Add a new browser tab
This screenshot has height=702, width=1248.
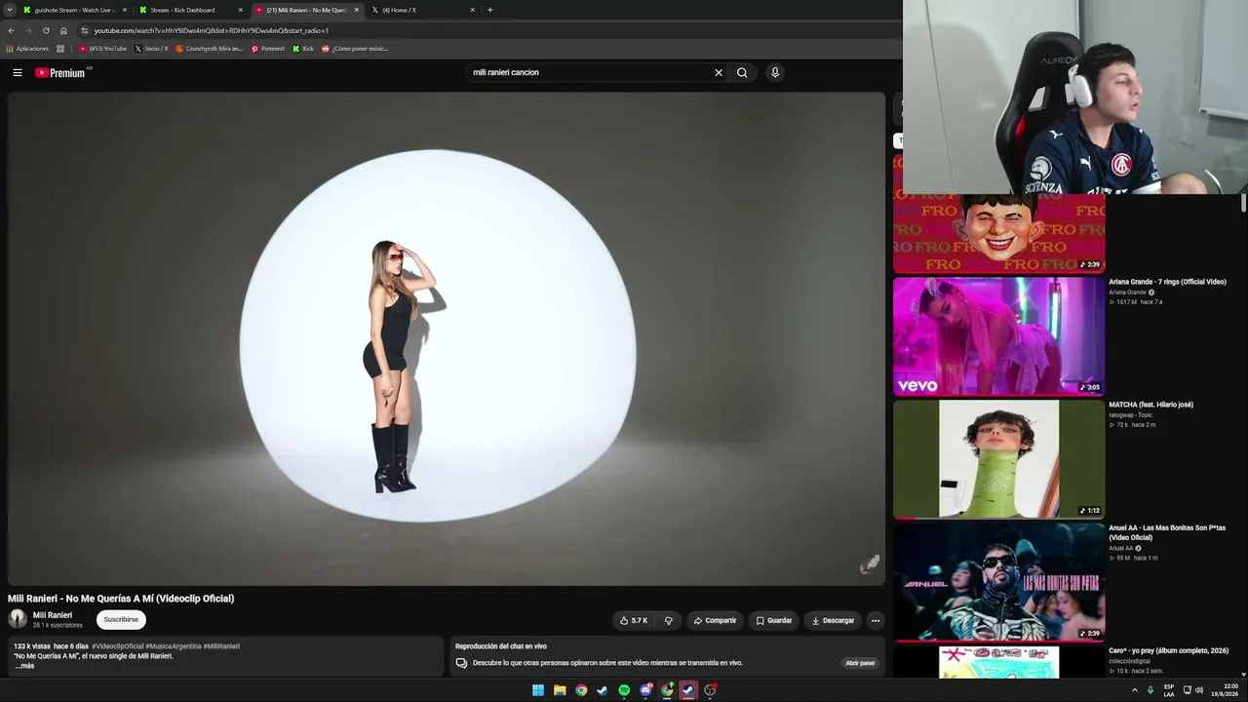(489, 10)
